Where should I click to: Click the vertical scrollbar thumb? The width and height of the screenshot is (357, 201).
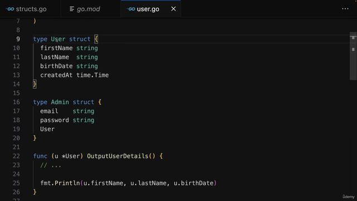tap(353, 56)
